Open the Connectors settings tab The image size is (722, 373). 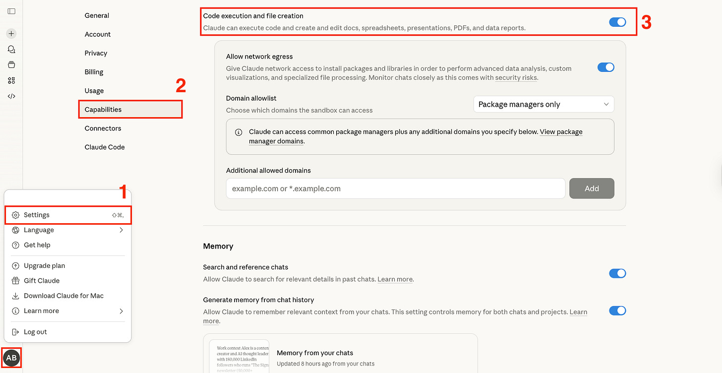[x=103, y=128]
